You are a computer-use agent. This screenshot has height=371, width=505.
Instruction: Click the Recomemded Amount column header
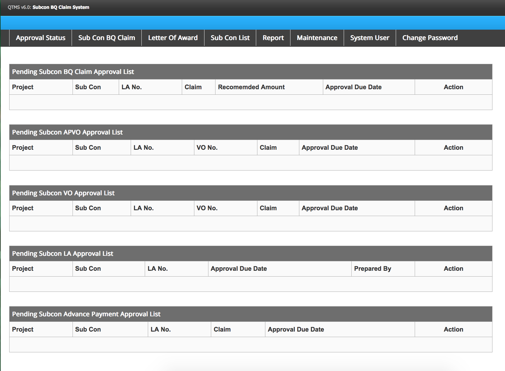(x=251, y=87)
